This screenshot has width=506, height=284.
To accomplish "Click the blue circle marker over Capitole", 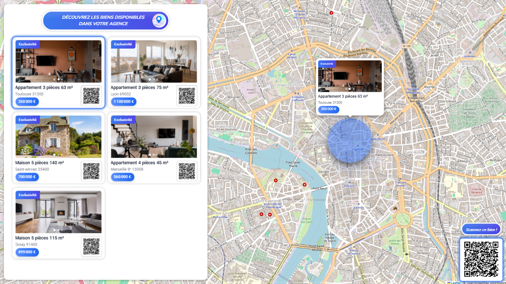I will [350, 141].
